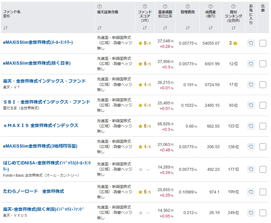Click star score icon for 楽天・VT row
Screen dimensions: 271x223
point(140,85)
